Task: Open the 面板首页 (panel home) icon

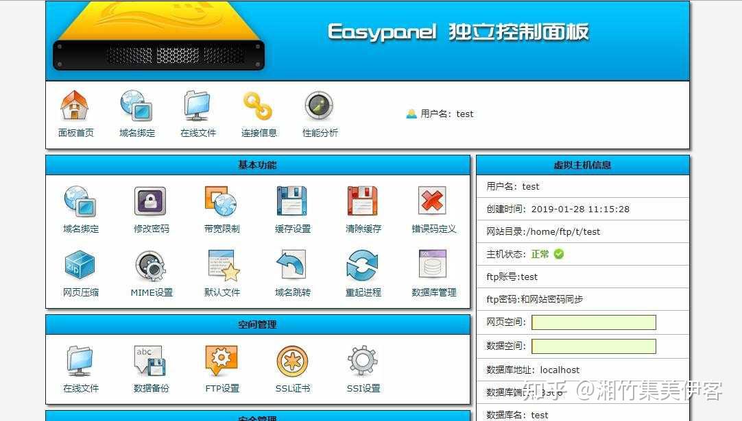Action: (75, 114)
